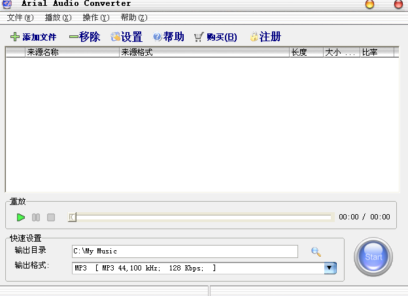Click the 00:00 / 00:00 time display

pos(364,217)
